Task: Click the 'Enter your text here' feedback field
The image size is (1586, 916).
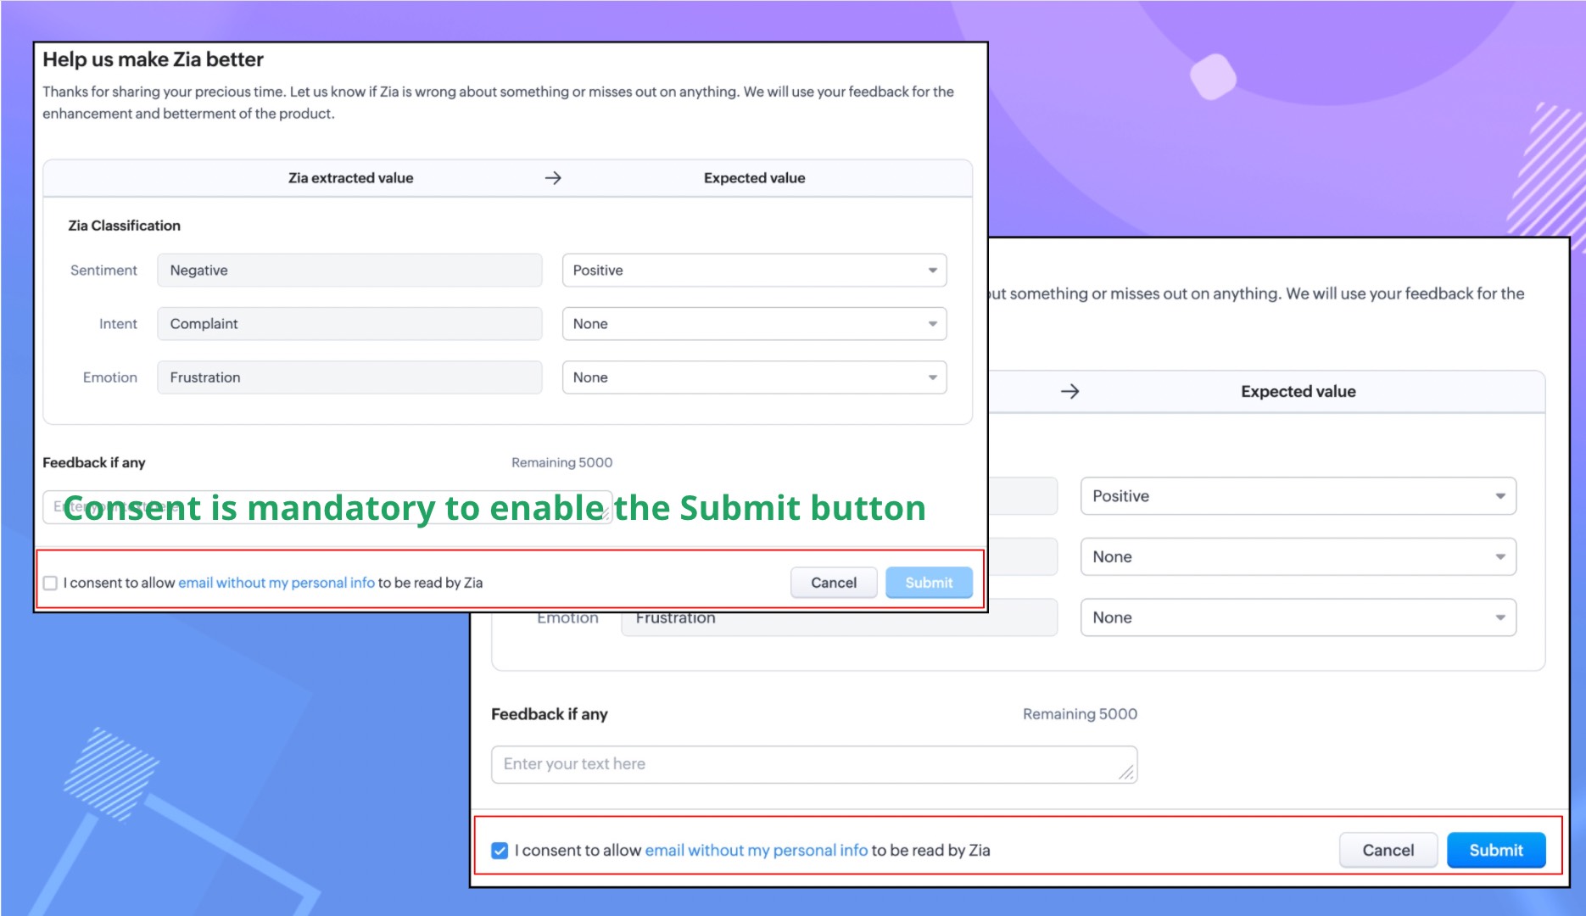Action: click(x=814, y=764)
